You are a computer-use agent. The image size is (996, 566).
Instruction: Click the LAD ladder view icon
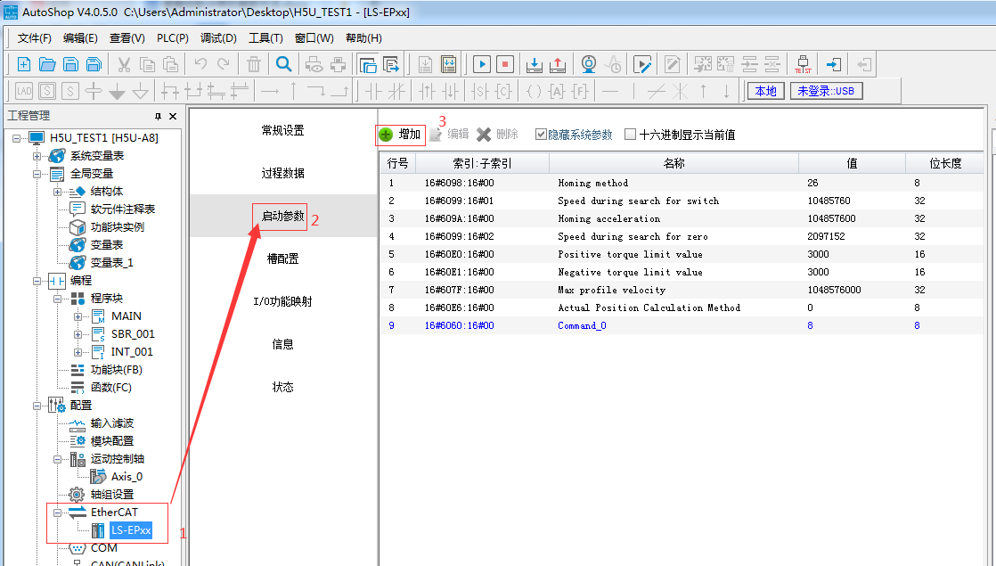pyautogui.click(x=24, y=91)
